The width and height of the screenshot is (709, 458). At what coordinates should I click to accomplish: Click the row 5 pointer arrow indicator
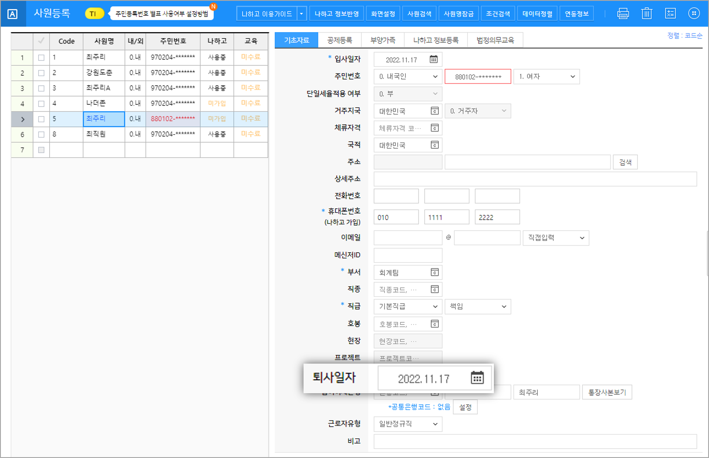22,119
